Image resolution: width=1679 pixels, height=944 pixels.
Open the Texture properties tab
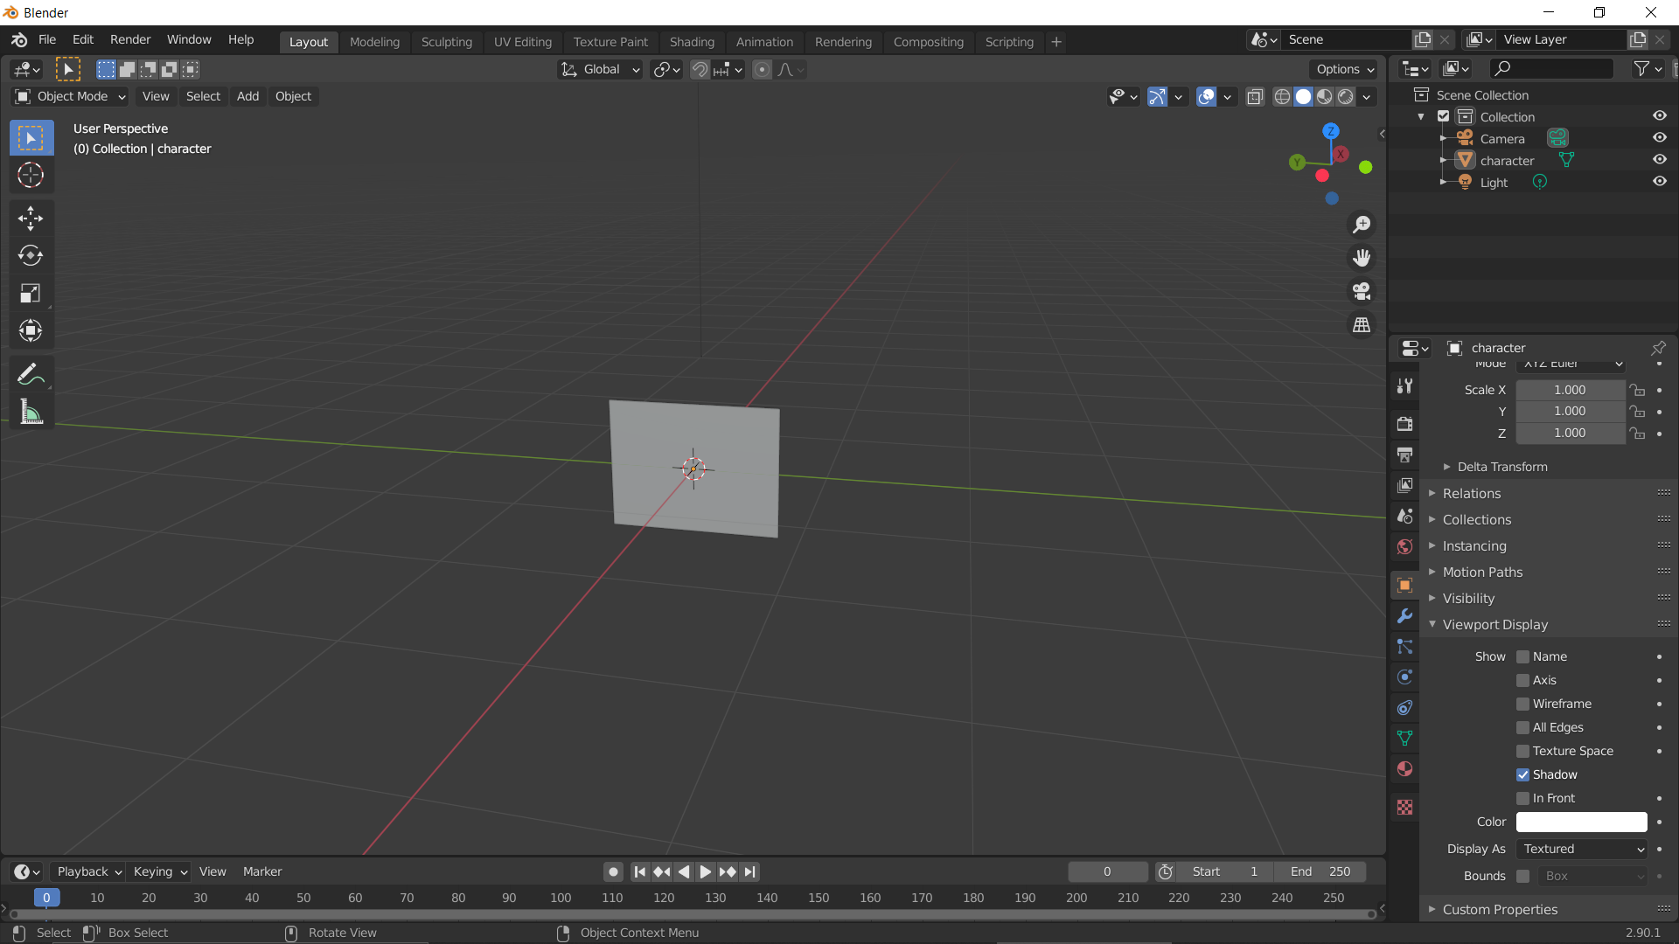click(x=1404, y=808)
